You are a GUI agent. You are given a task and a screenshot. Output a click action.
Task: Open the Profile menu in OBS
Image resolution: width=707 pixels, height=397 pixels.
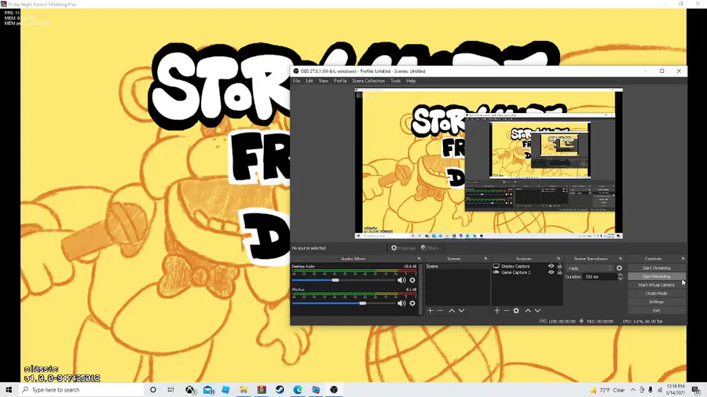(340, 81)
